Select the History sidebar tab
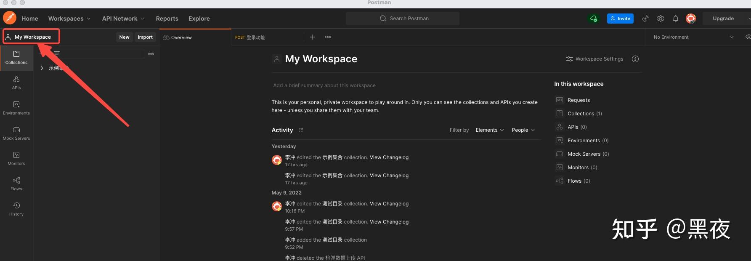 click(16, 209)
